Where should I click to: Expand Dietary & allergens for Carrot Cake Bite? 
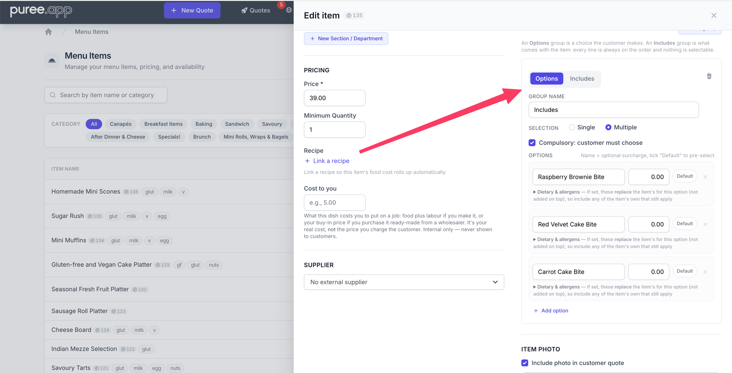pyautogui.click(x=556, y=287)
